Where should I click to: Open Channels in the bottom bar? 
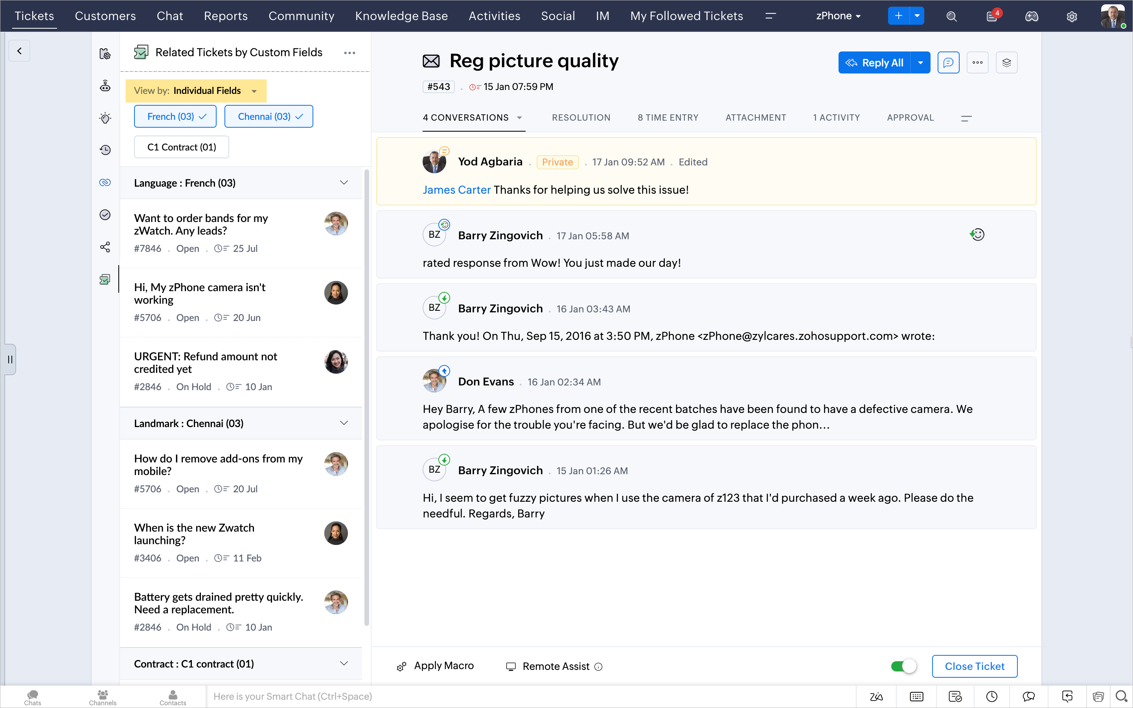pos(103,698)
